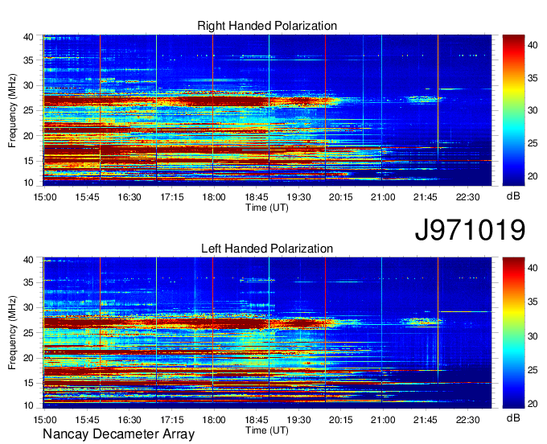Click the "Left Handed Polarization" plot title
Image resolution: width=547 pixels, height=444 pixels.
coord(267,249)
